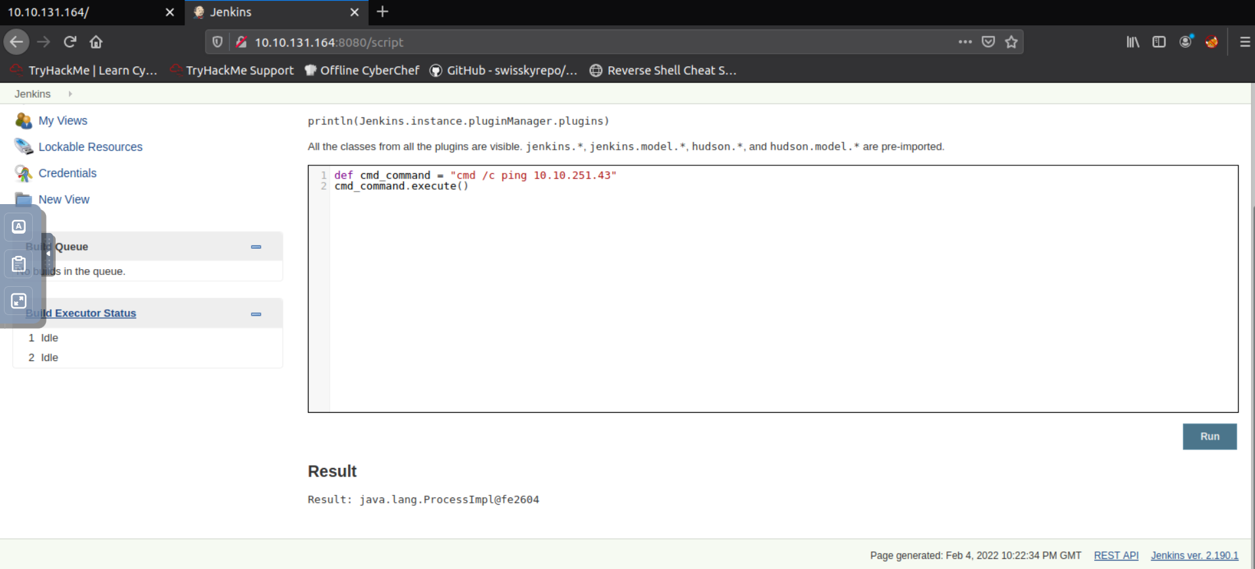This screenshot has width=1255, height=569.
Task: Toggle the sidebar view icon
Action: pyautogui.click(x=1159, y=42)
